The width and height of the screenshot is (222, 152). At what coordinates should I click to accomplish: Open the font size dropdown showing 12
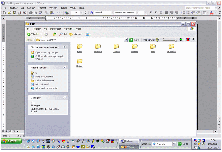pos(146,13)
